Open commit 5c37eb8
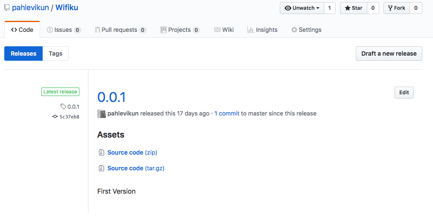The width and height of the screenshot is (433, 220). tap(69, 117)
